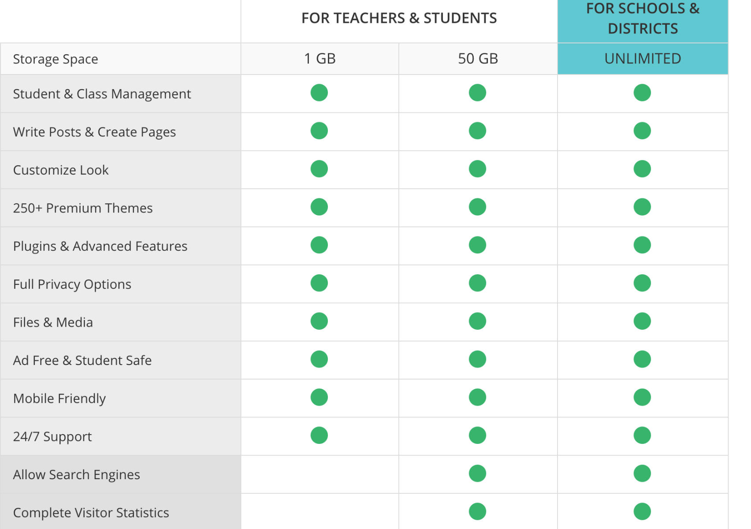
Task: Click the 50 GB storage cell
Action: tap(478, 59)
